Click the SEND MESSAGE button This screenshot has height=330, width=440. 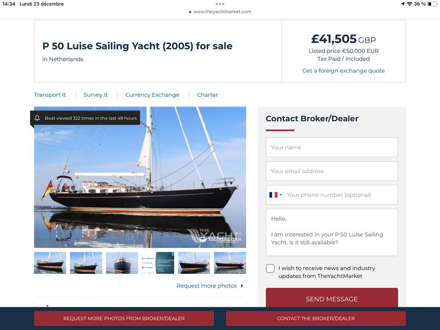pos(332,298)
